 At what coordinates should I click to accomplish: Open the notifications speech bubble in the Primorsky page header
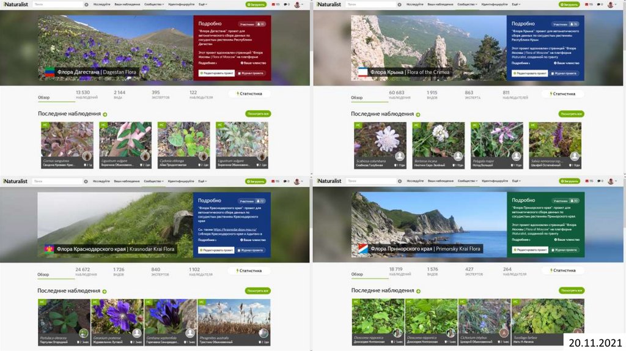599,181
